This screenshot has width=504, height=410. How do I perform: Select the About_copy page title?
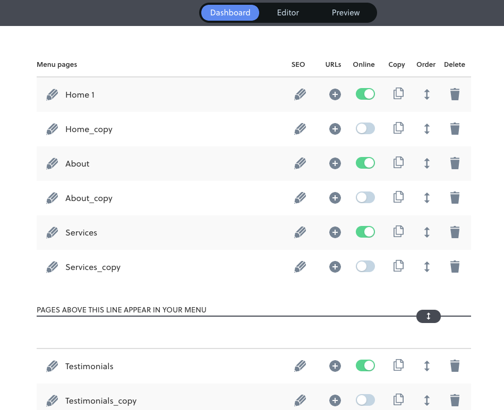point(89,198)
